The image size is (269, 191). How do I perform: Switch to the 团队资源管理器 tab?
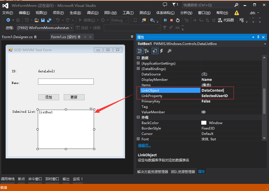[183, 172]
